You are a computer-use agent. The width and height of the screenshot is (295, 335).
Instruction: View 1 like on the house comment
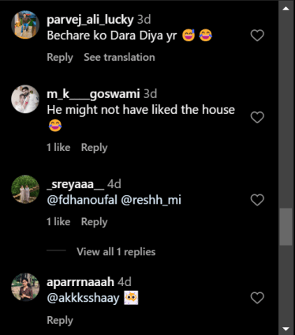(x=58, y=147)
